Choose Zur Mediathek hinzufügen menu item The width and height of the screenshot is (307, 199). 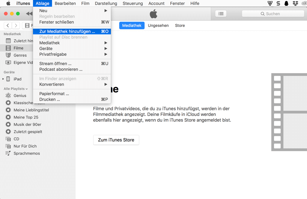coord(72,31)
